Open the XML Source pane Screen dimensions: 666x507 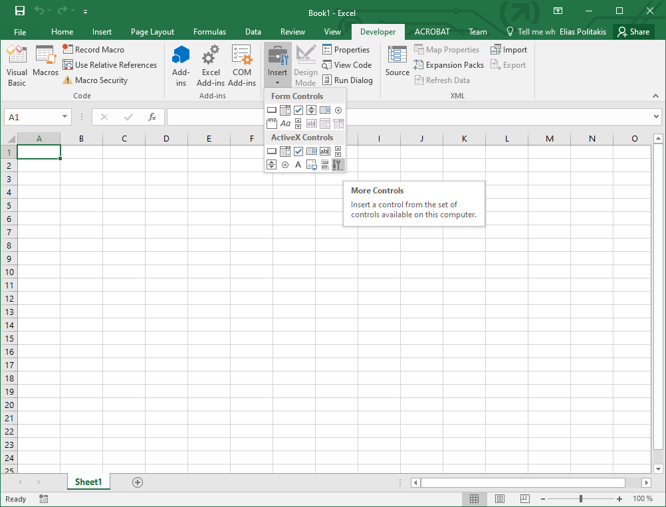pyautogui.click(x=397, y=62)
